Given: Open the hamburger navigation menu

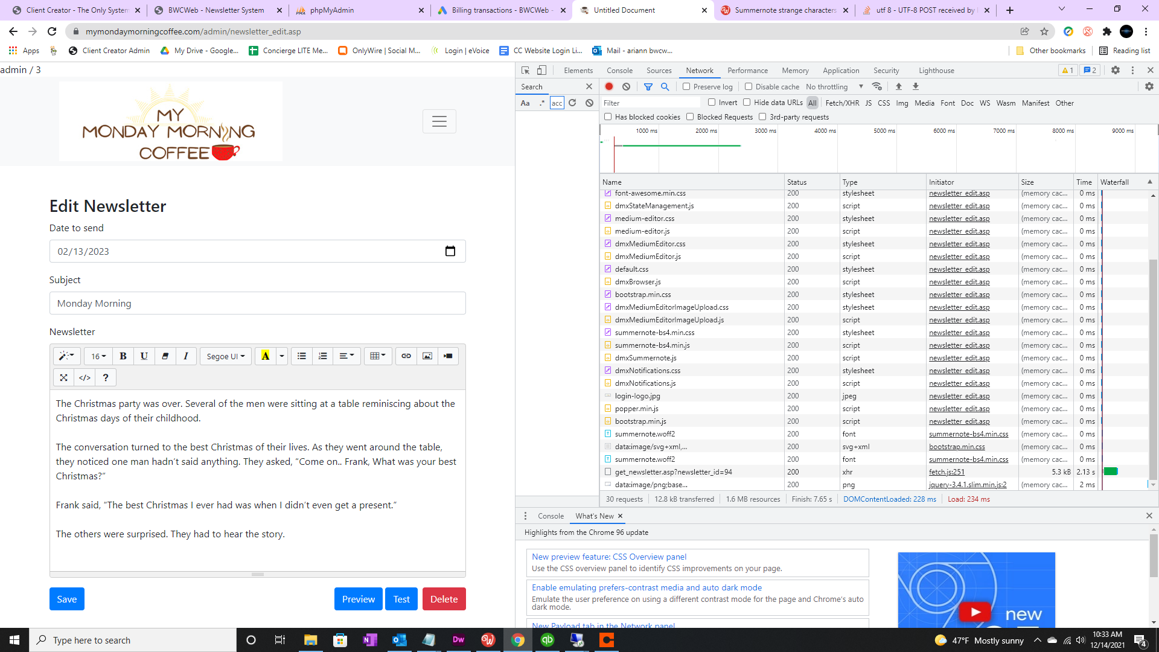Looking at the screenshot, I should [x=439, y=121].
